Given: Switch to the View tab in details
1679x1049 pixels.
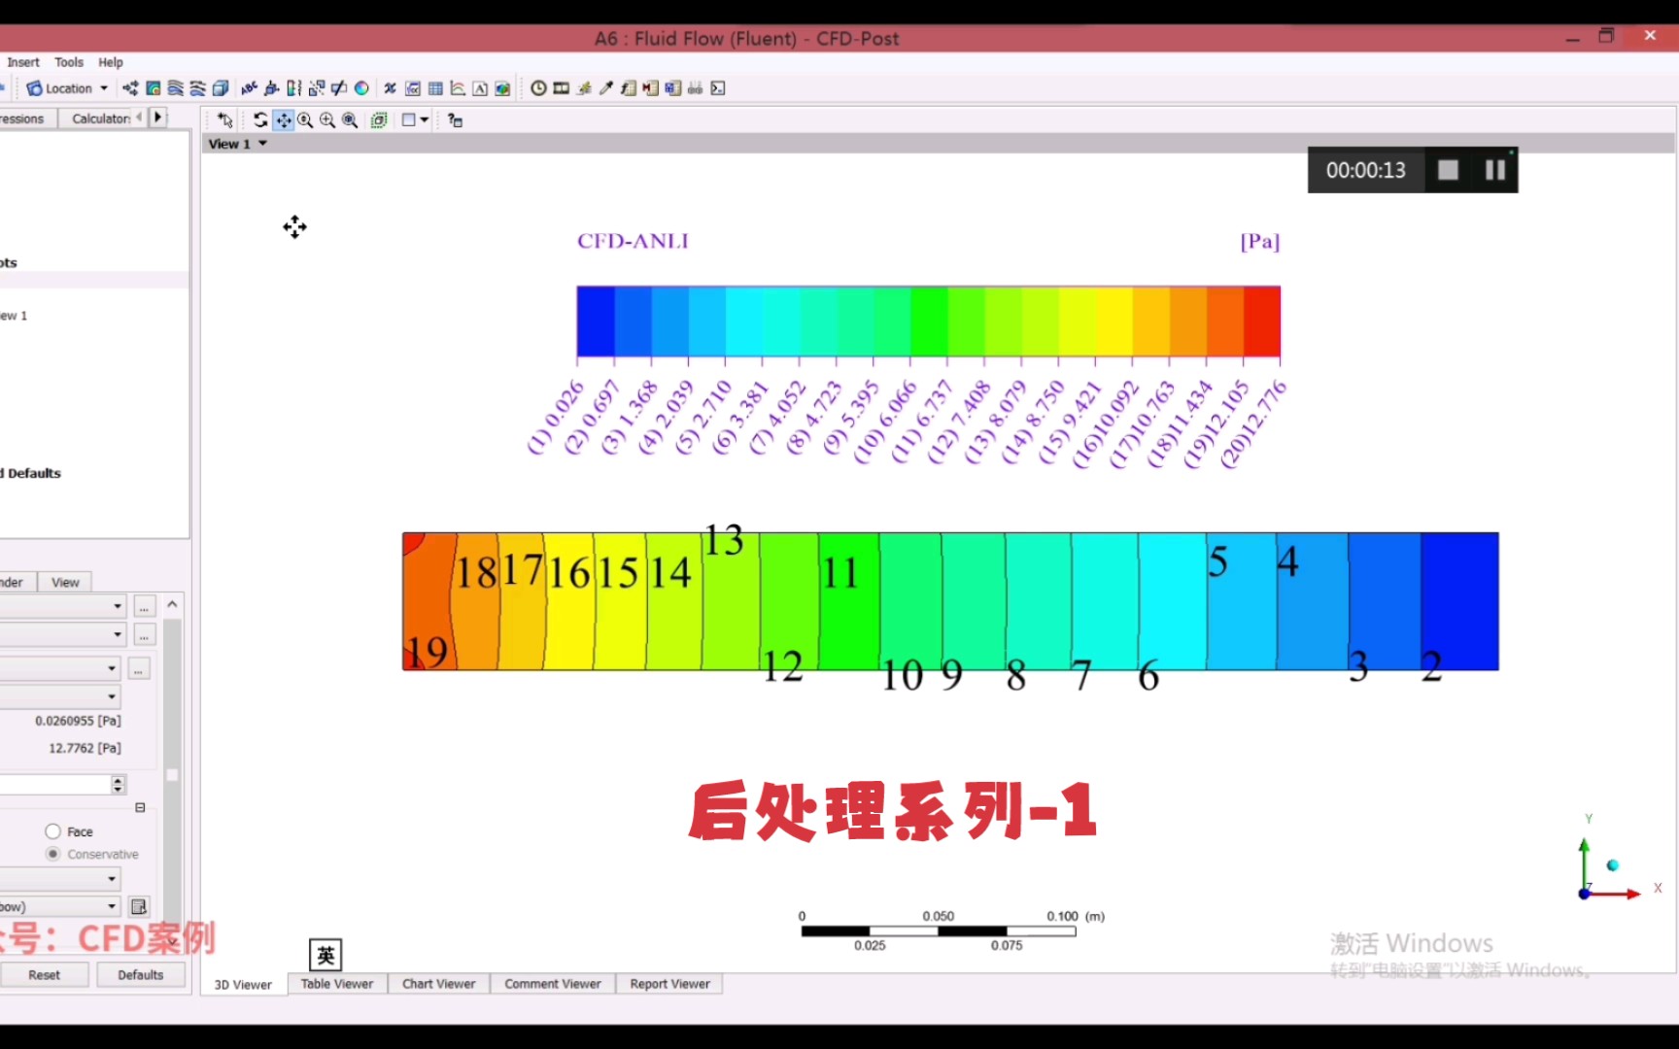Looking at the screenshot, I should 65,582.
